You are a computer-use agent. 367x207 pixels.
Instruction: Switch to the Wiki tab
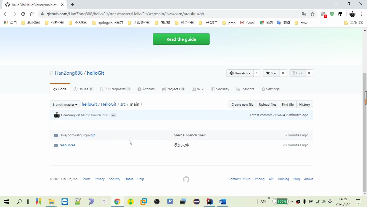point(198,89)
